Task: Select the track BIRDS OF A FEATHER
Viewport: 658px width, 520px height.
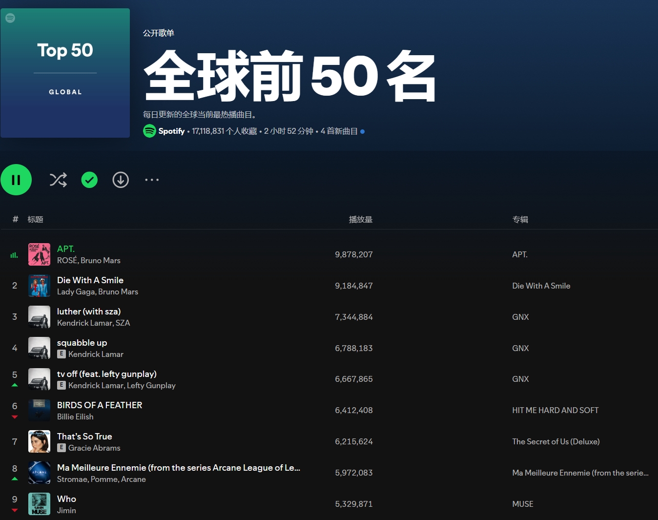Action: [x=100, y=405]
